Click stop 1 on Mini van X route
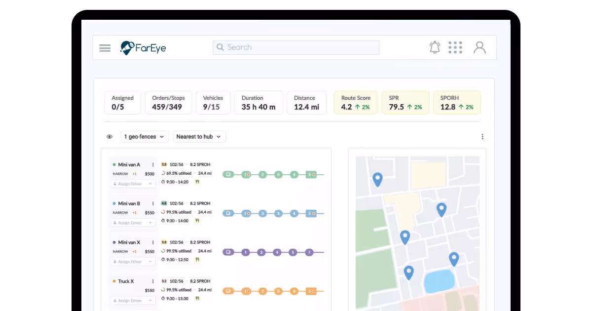This screenshot has width=592, height=311. coord(245,252)
